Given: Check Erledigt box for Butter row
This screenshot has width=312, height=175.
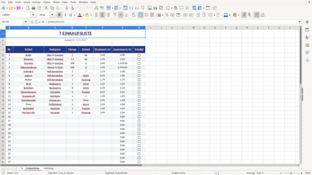Looking at the screenshot, I should (139, 80).
